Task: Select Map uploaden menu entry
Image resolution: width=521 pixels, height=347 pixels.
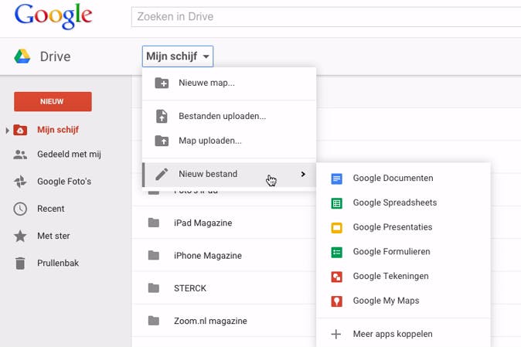Action: 209,141
